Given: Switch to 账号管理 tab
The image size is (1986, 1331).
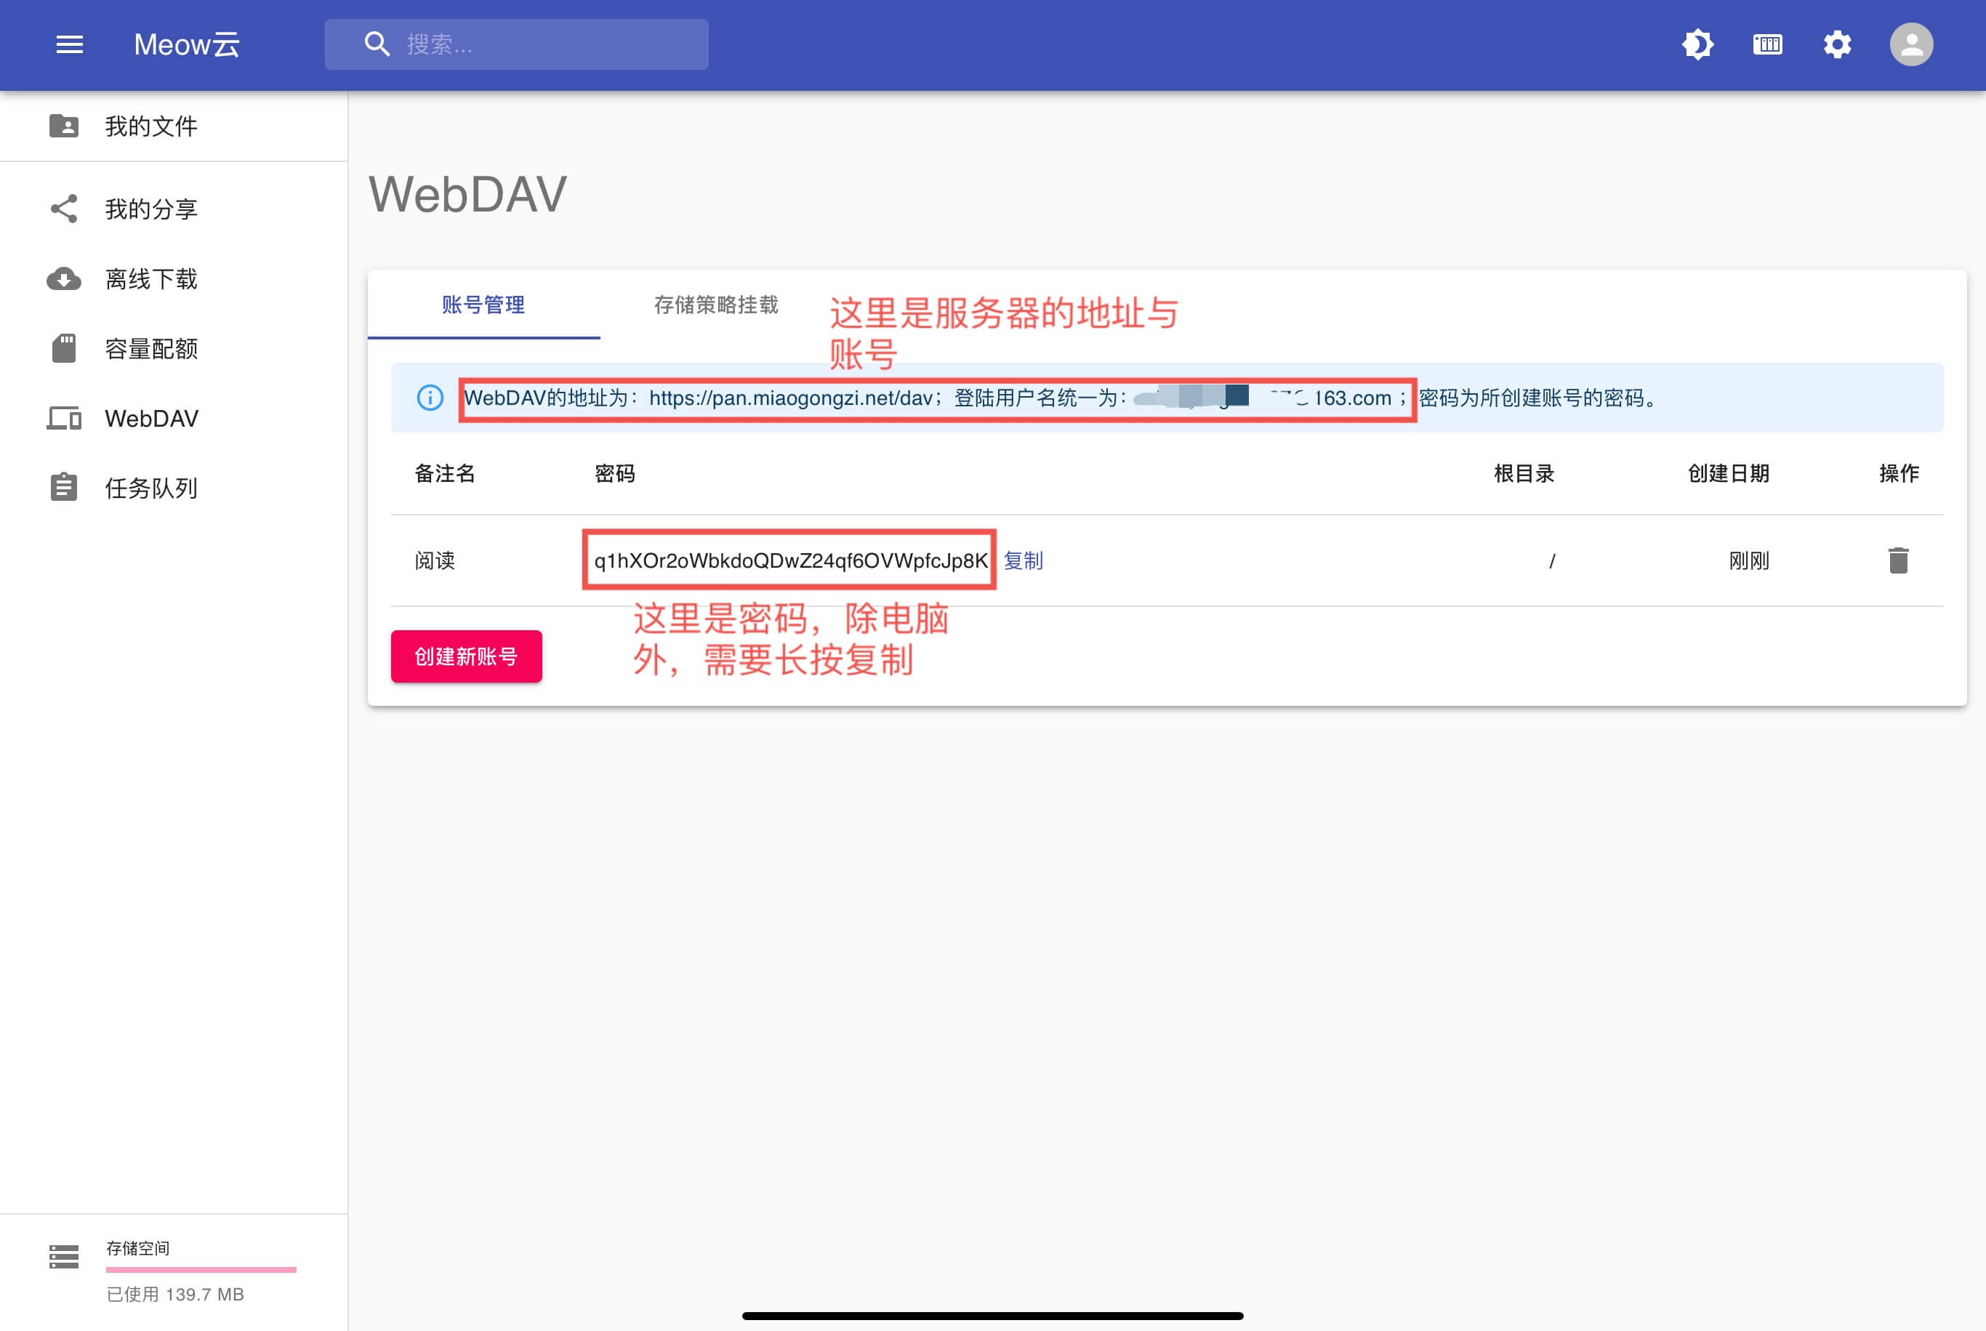Looking at the screenshot, I should coord(483,305).
